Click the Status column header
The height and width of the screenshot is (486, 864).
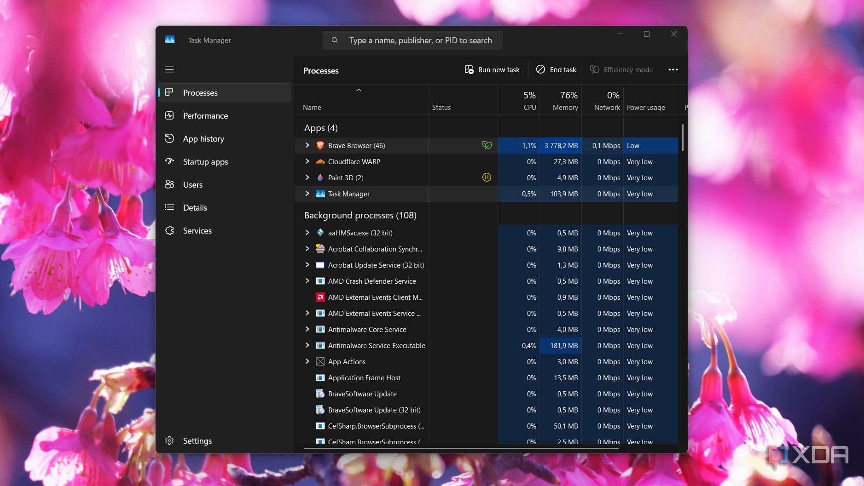coord(463,100)
